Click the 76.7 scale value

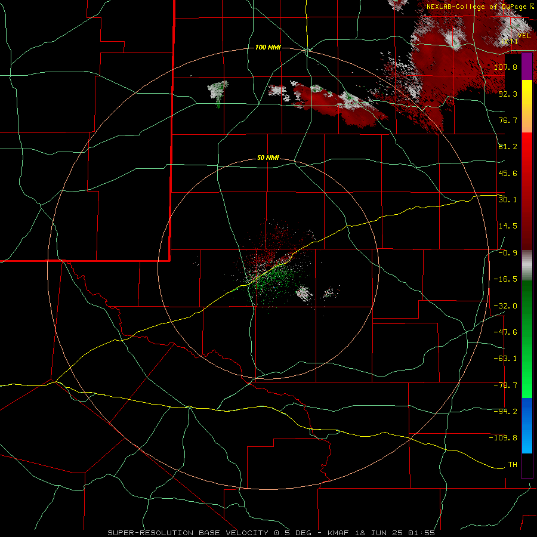click(508, 120)
